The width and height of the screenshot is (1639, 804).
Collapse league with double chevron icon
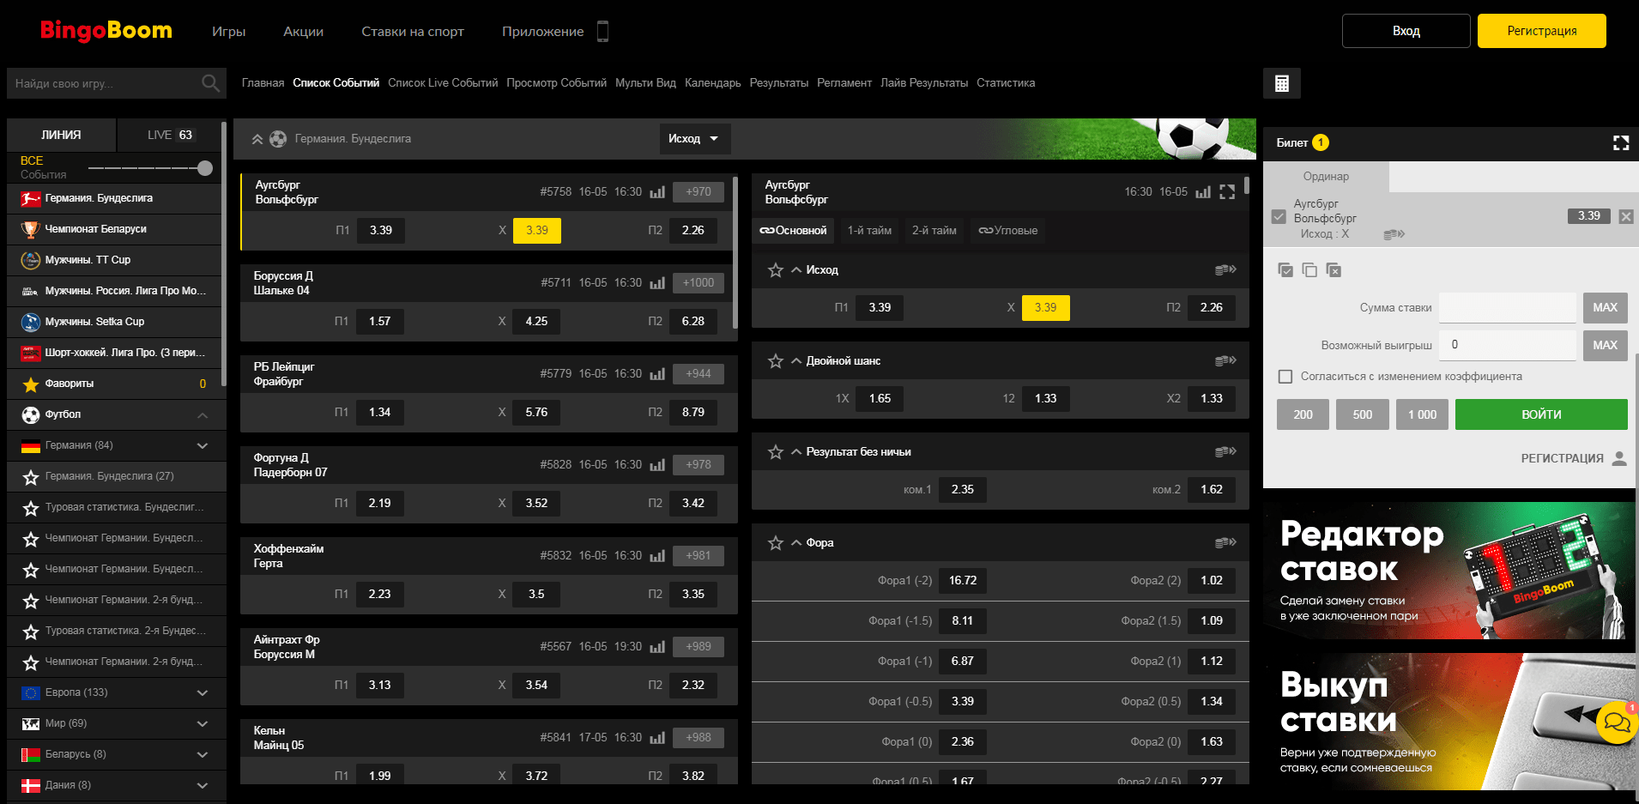click(257, 139)
